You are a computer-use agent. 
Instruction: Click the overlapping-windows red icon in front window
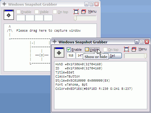[x=134, y=49]
